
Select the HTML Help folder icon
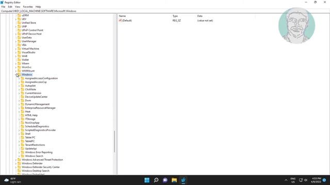[x=23, y=115]
